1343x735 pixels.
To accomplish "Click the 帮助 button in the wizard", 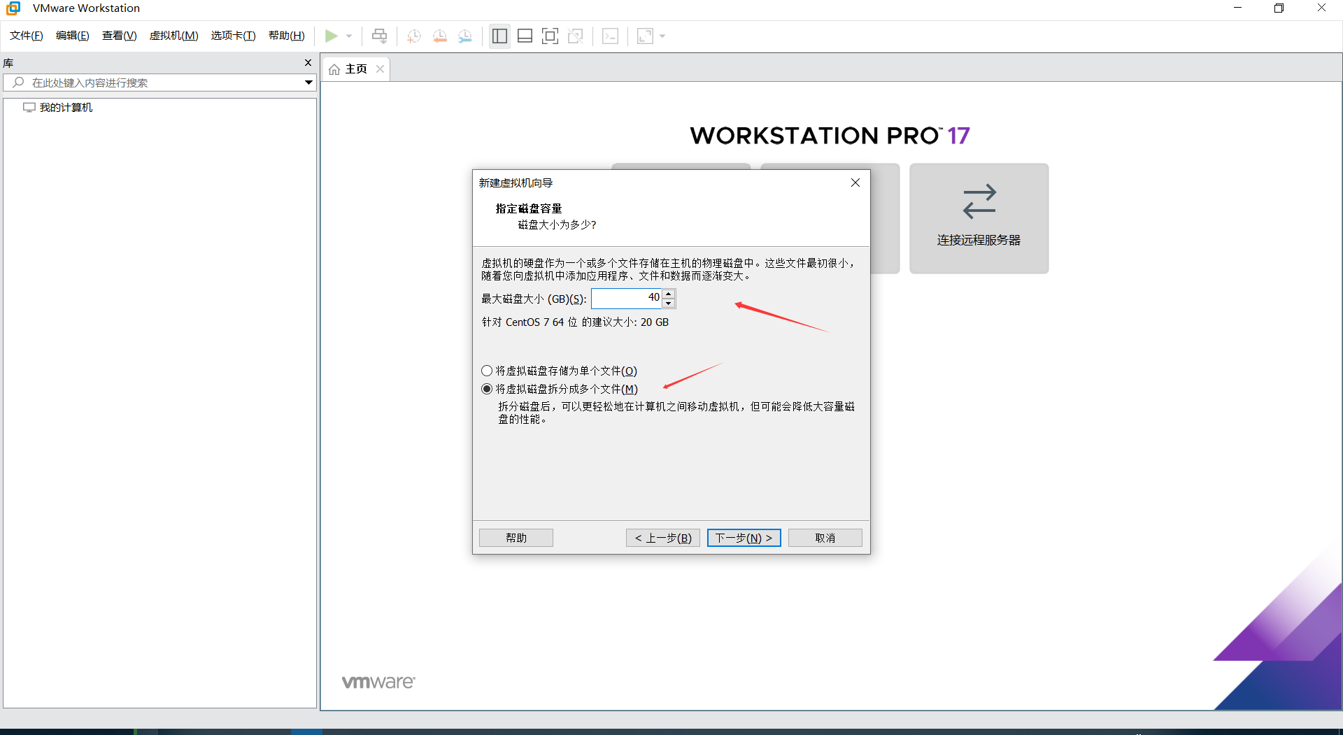I will click(516, 538).
